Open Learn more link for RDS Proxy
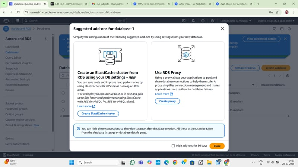 (x=164, y=94)
